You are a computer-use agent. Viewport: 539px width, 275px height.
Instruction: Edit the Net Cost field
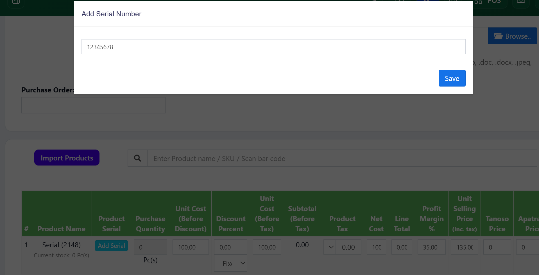click(376, 247)
